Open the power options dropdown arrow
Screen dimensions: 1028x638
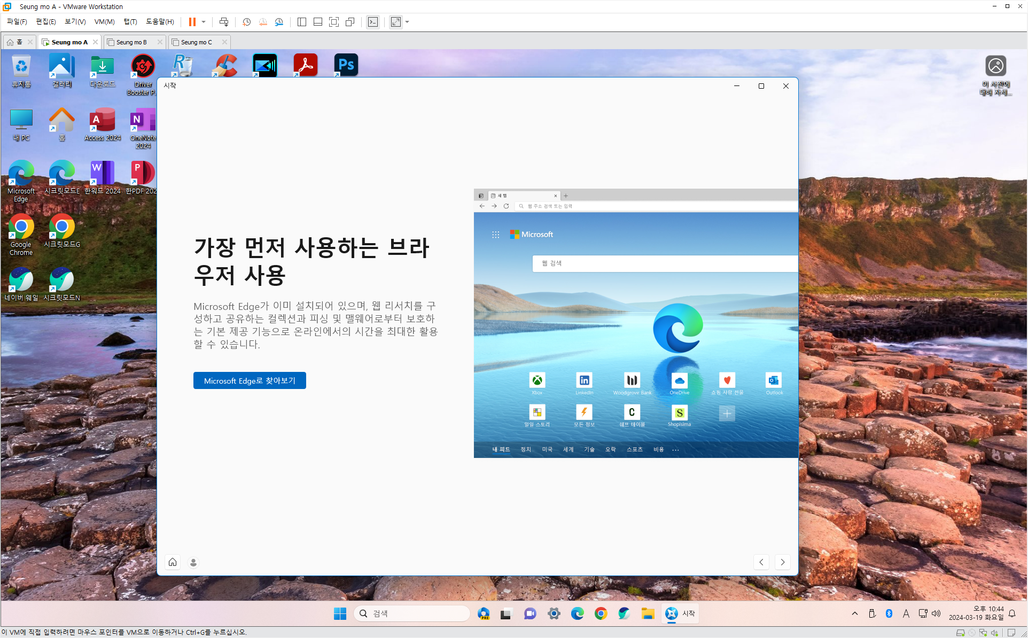(204, 22)
